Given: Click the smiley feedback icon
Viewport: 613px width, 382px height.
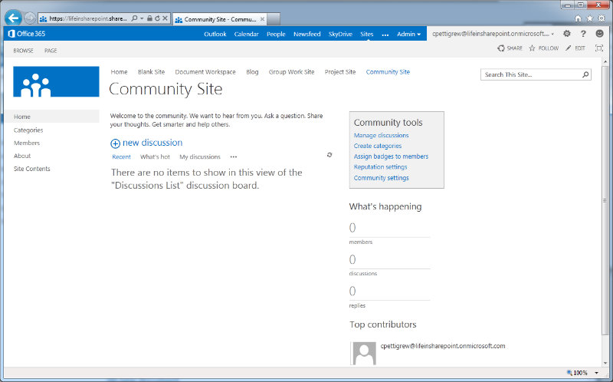Looking at the screenshot, I should (599, 34).
